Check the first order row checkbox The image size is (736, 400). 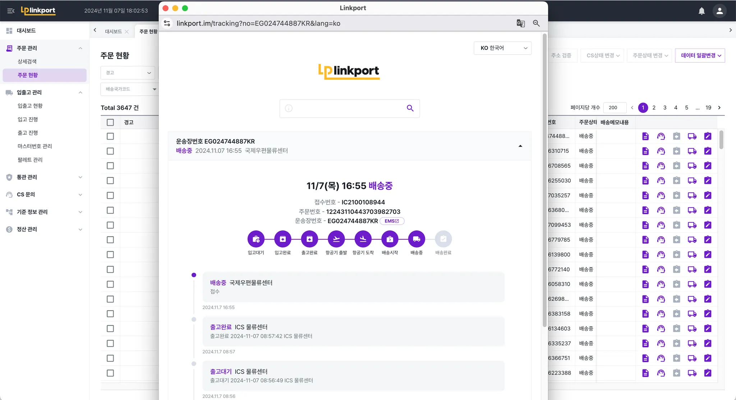[110, 136]
